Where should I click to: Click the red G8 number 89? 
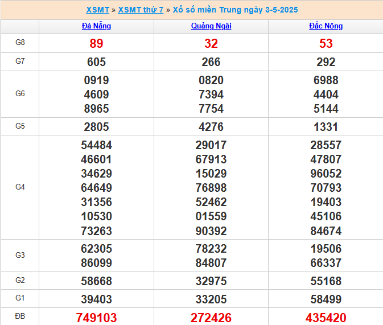click(x=96, y=43)
